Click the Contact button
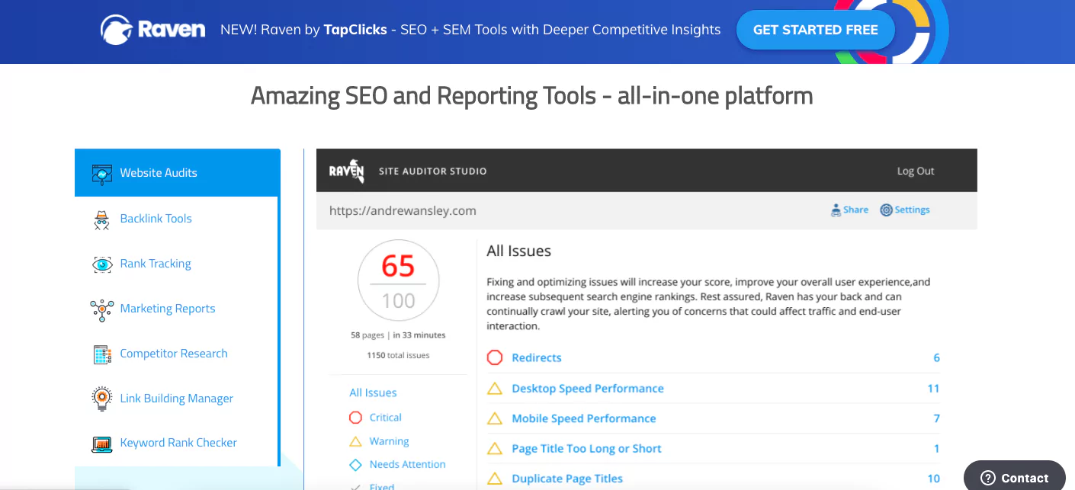 (1015, 478)
